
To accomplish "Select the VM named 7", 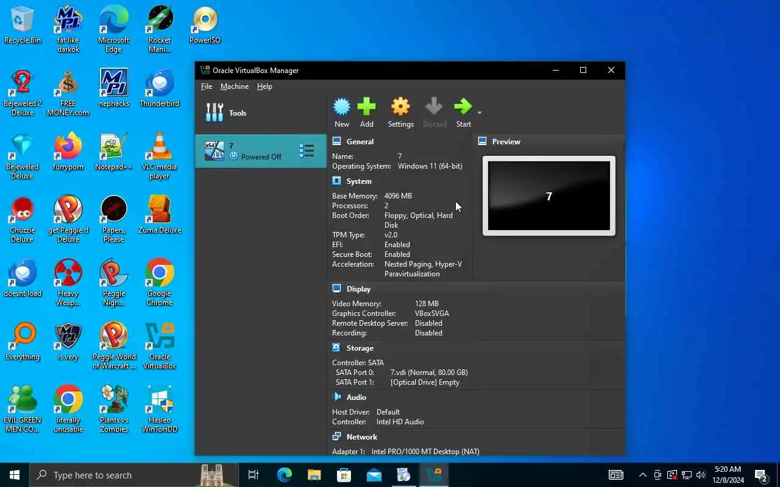I will pos(261,151).
